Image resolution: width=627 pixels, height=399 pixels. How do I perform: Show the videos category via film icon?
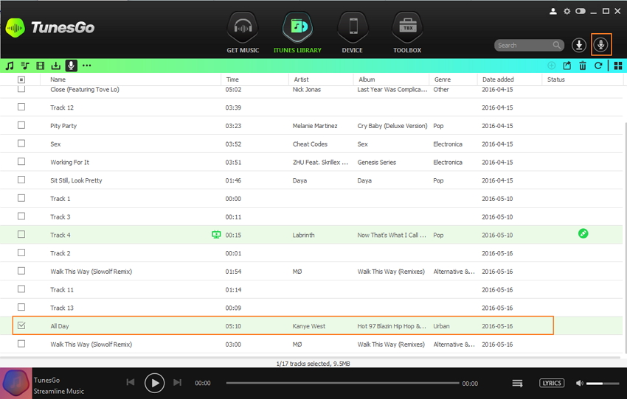(x=41, y=66)
